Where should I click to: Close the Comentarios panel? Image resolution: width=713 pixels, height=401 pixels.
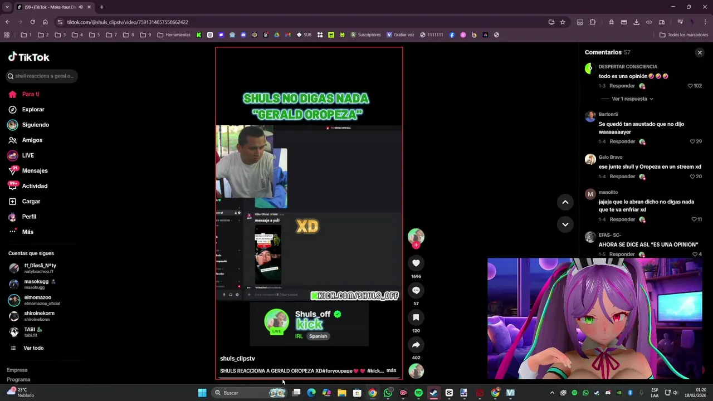[700, 52]
